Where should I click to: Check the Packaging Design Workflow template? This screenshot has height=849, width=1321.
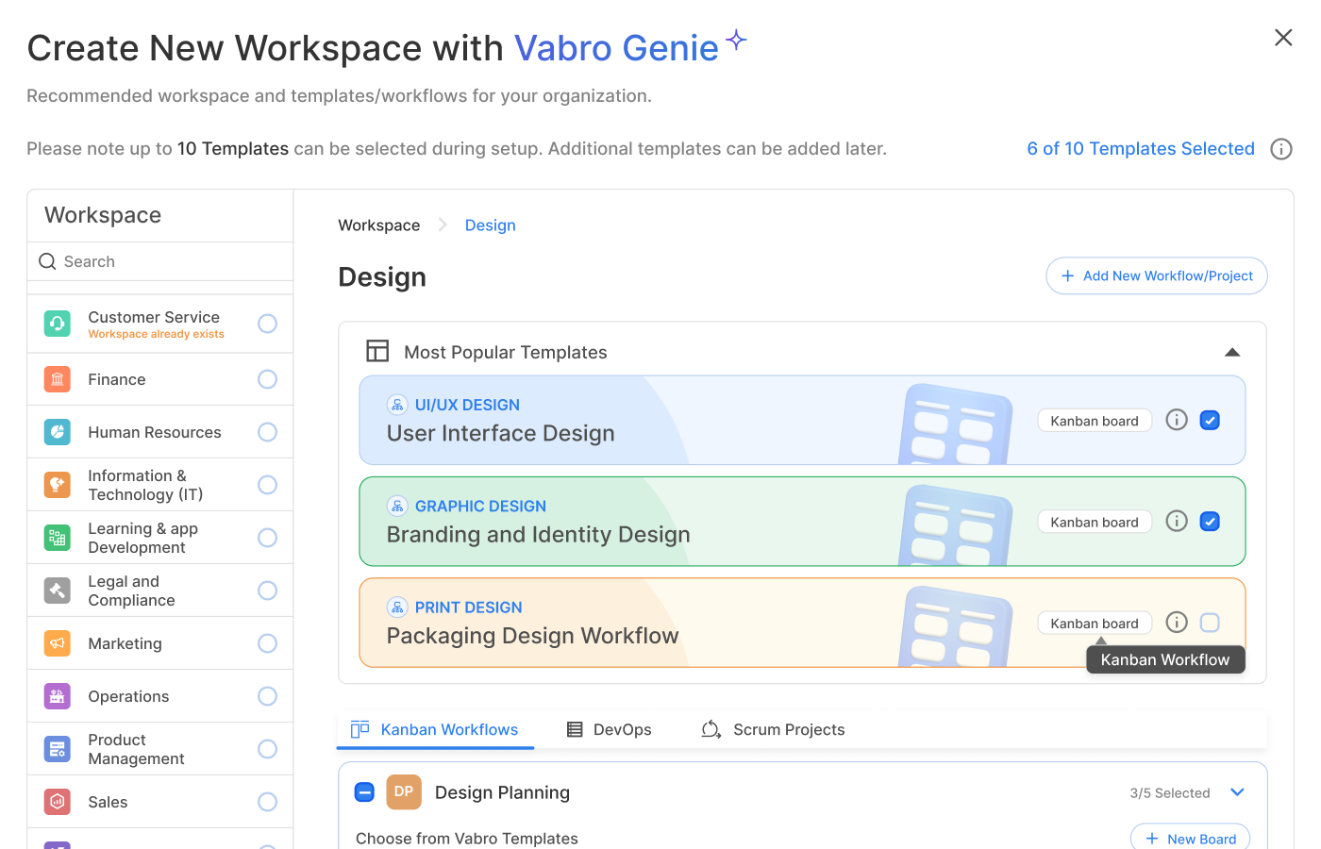(x=1210, y=623)
